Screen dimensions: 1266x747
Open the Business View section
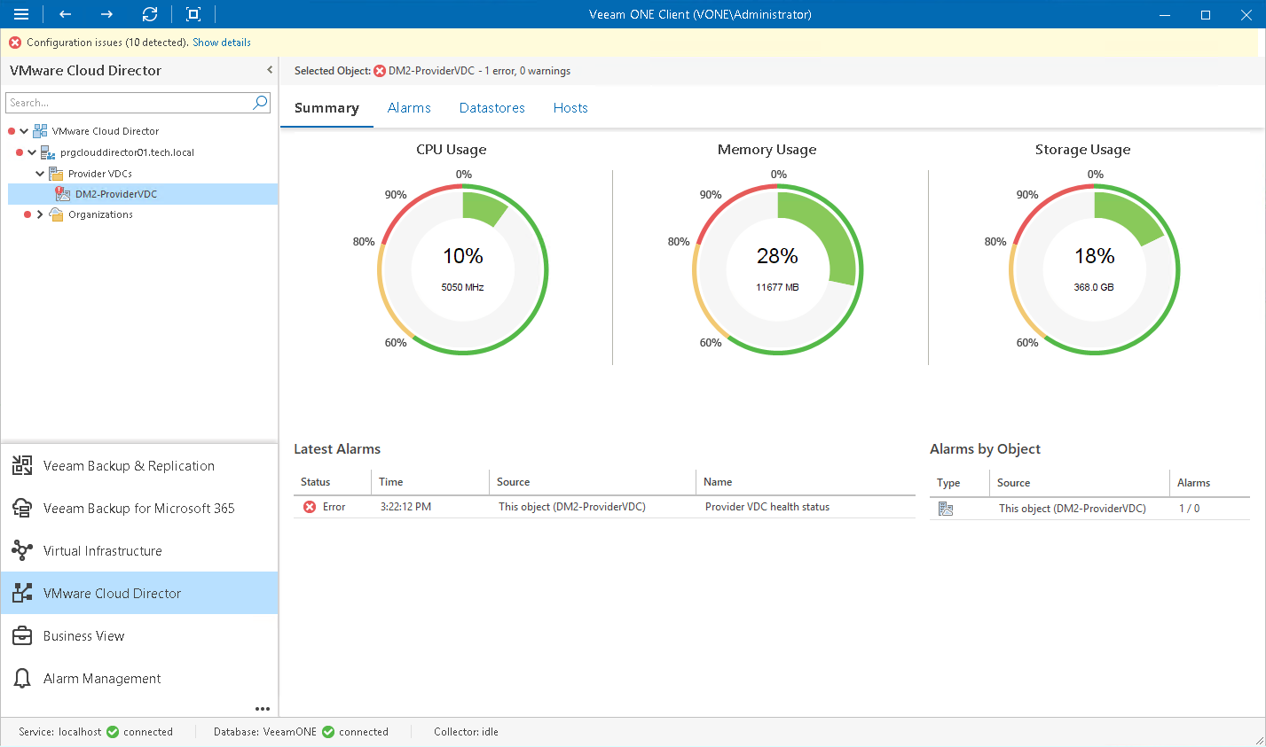[139, 635]
